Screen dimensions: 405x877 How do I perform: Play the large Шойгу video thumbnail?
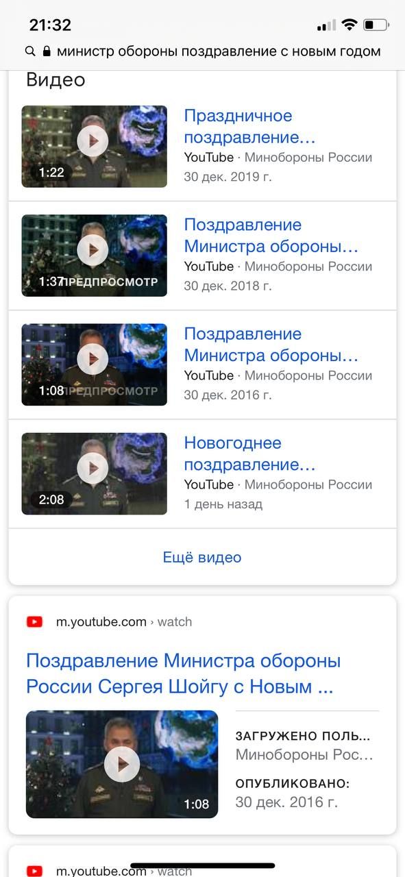(x=122, y=764)
